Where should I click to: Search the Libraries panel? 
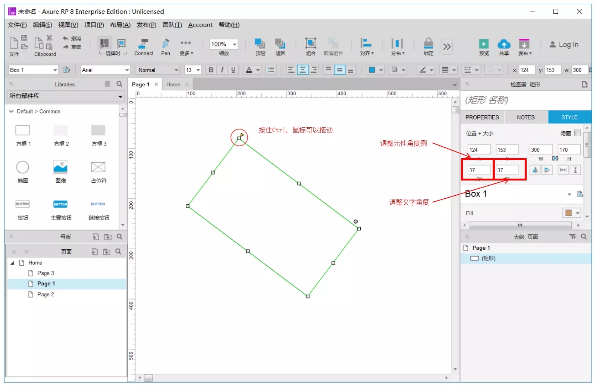119,84
